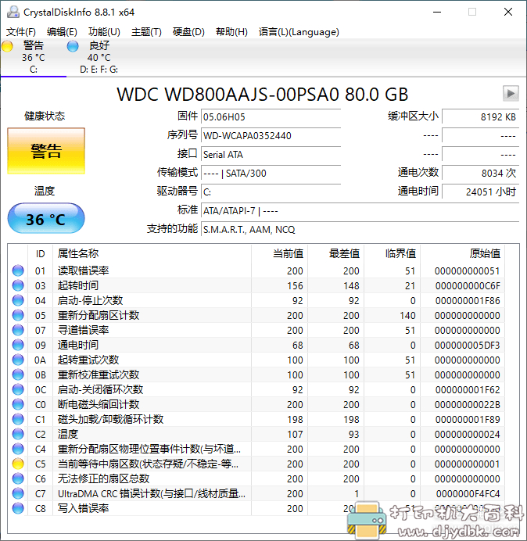Click the status dot of row 09 通电时间
Viewport: 527px width, 541px height.
pos(18,345)
